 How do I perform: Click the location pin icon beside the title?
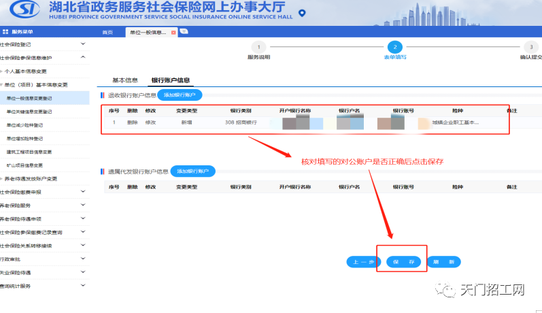pos(303,13)
